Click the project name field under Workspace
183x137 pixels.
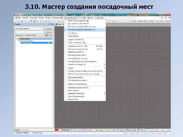pyautogui.click(x=30, y=32)
